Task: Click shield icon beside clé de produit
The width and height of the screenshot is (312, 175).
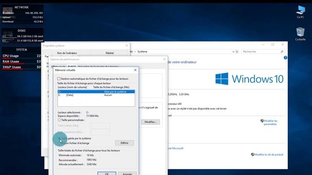Action: coord(253,155)
